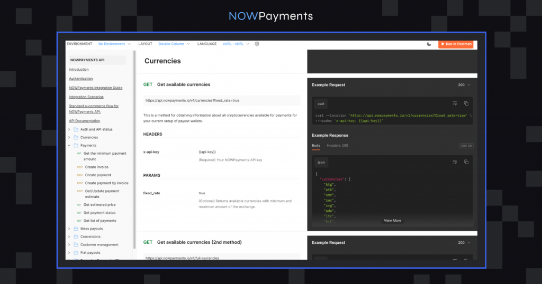Viewport: 542px width, 284px height.
Task: Open the settings gear in top bar
Action: click(257, 44)
